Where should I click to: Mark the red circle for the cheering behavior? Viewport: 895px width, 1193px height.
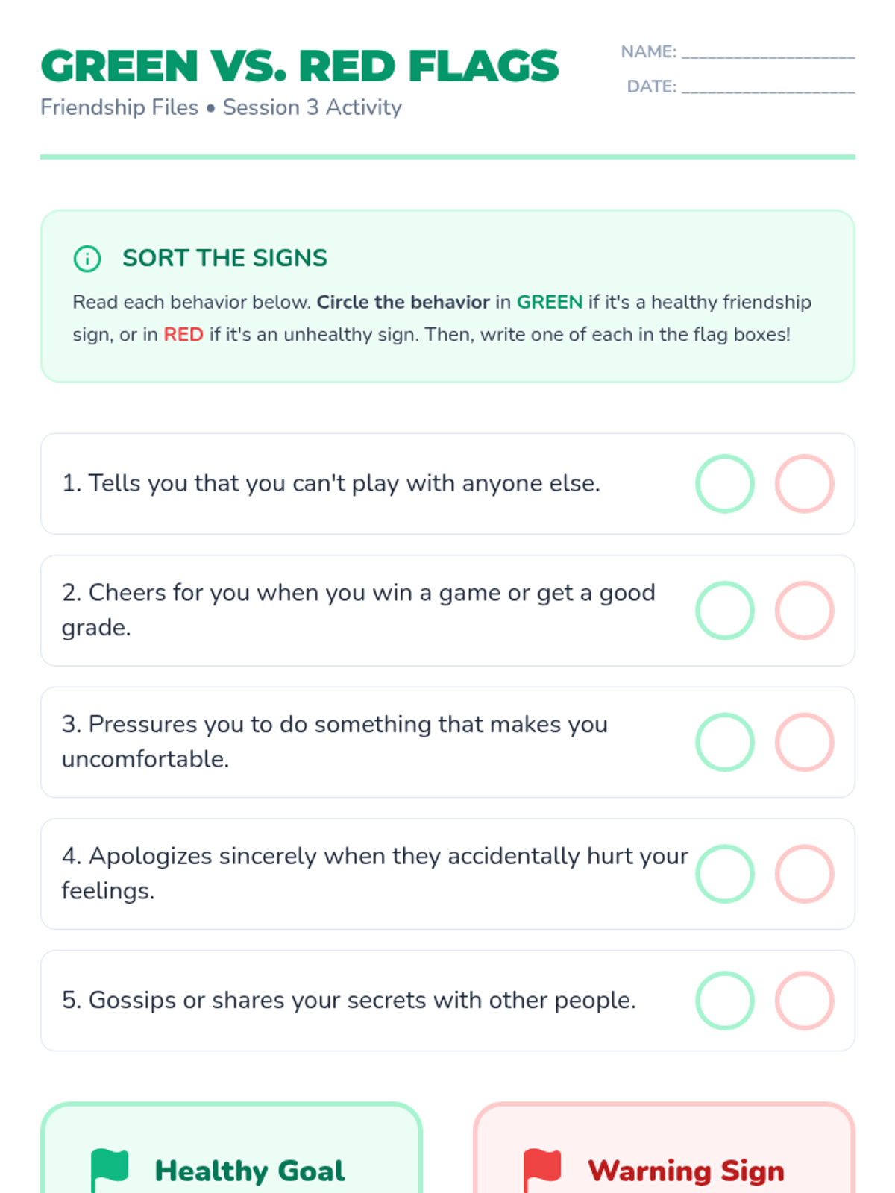pos(804,611)
